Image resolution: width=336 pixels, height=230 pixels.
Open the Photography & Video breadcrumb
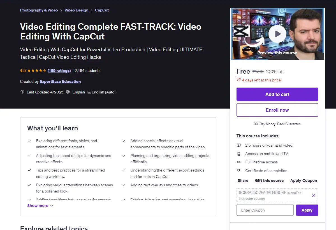(39, 10)
